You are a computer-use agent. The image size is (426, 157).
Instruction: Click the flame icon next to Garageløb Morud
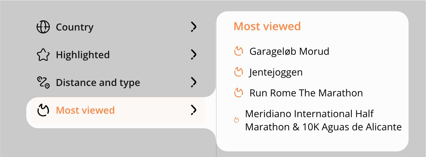pyautogui.click(x=238, y=51)
